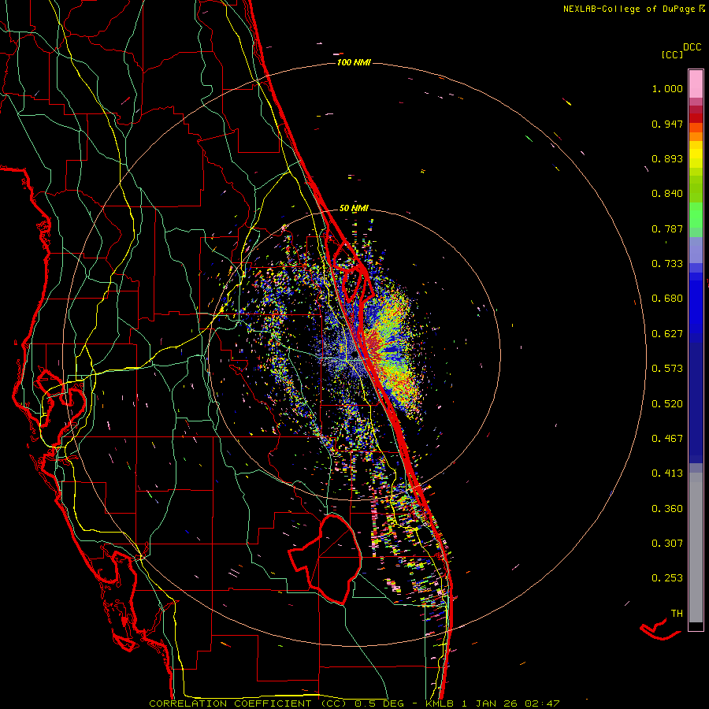Select the 0.253 legend value

pyautogui.click(x=667, y=578)
